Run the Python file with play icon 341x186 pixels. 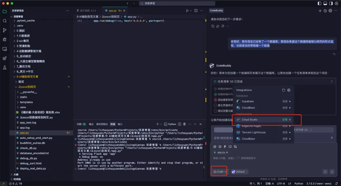[187, 11]
